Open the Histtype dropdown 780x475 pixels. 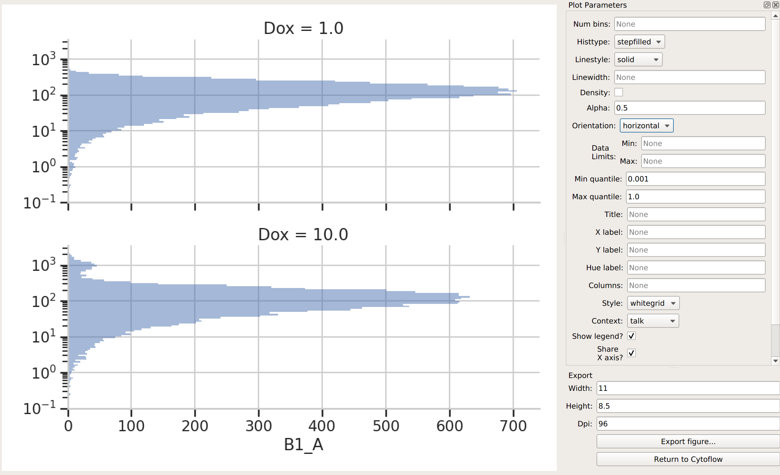click(639, 42)
